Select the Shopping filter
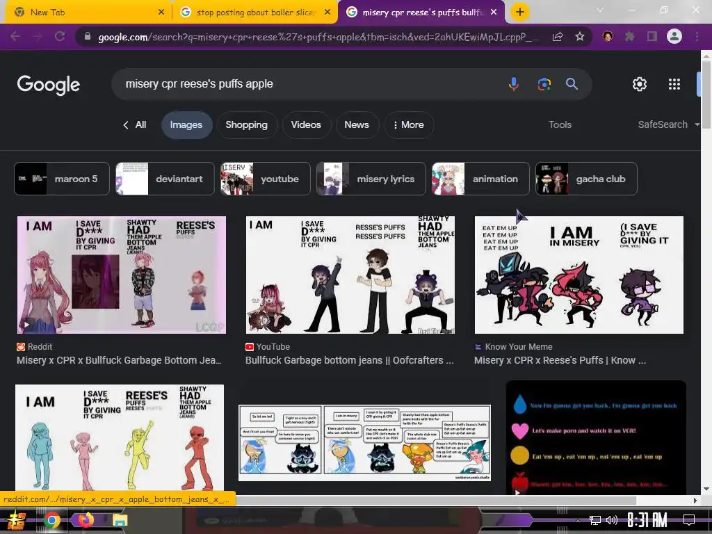This screenshot has height=534, width=712. [247, 125]
